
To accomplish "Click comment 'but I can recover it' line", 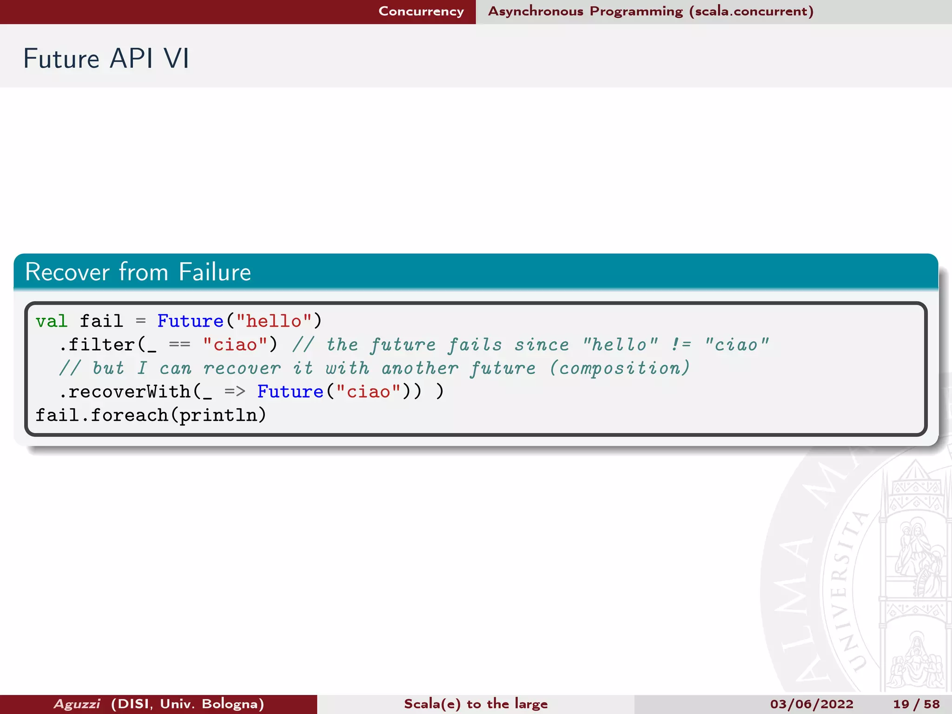I will [374, 368].
